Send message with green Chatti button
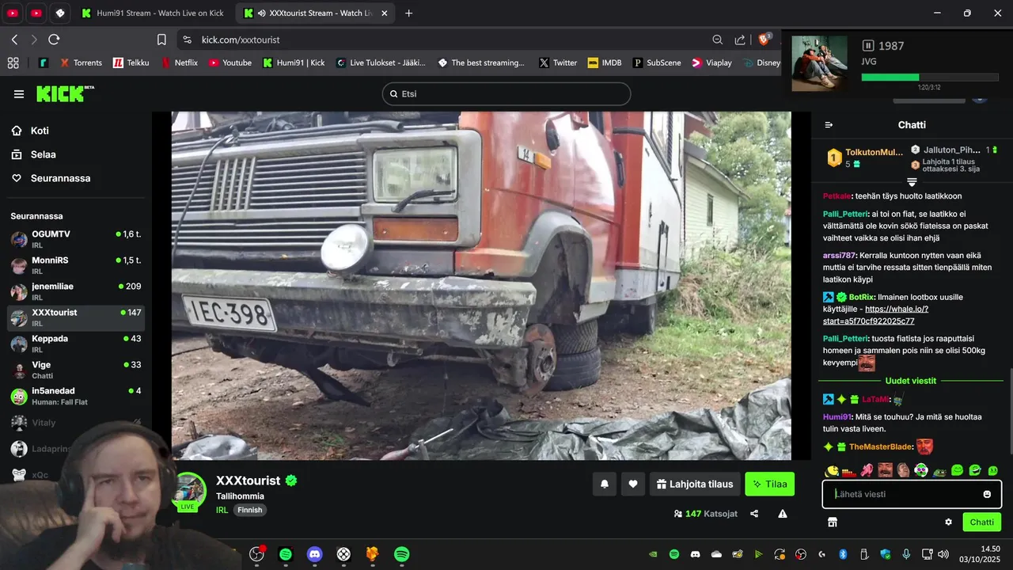Screen dimensions: 1013x570 pyautogui.click(x=981, y=522)
